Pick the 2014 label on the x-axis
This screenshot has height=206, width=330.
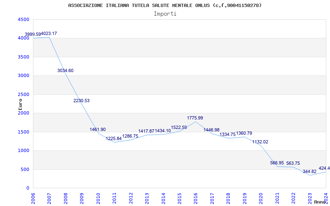pos(163,198)
